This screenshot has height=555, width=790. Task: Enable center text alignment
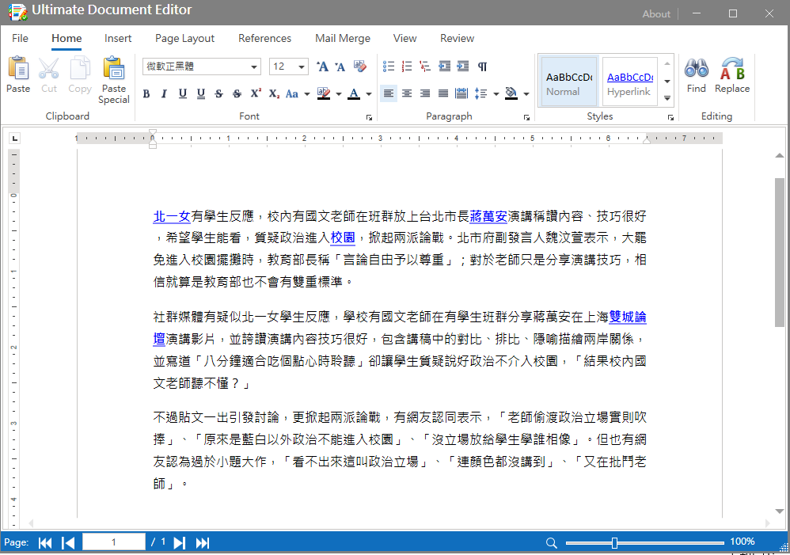407,93
